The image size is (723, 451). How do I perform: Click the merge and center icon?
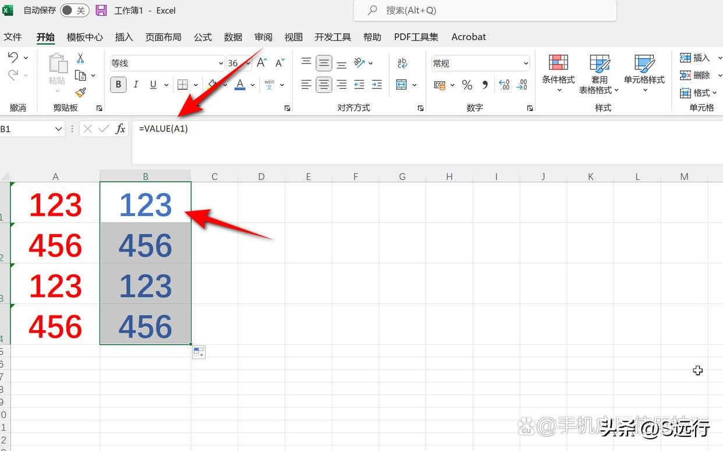(402, 85)
